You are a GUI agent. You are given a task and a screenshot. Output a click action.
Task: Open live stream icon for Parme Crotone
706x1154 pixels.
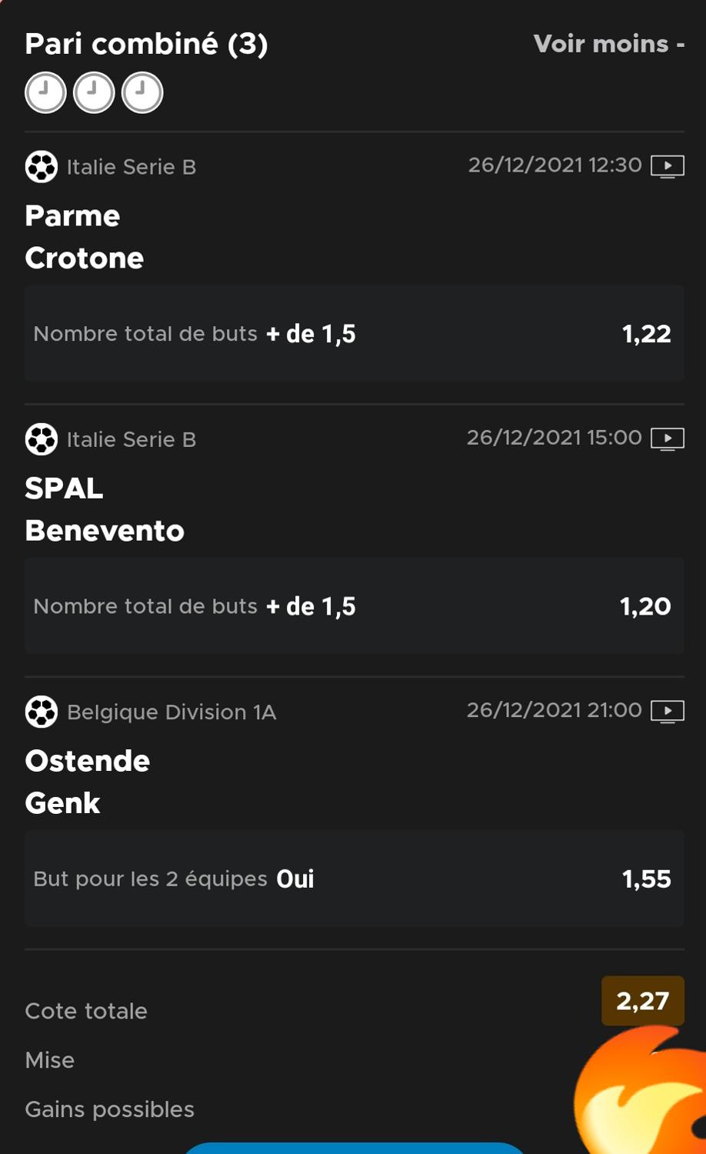[668, 166]
